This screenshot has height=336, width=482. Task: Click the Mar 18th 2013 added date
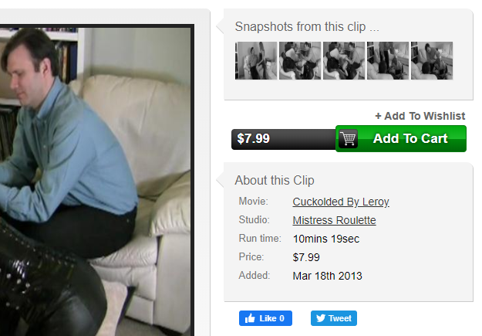point(328,276)
